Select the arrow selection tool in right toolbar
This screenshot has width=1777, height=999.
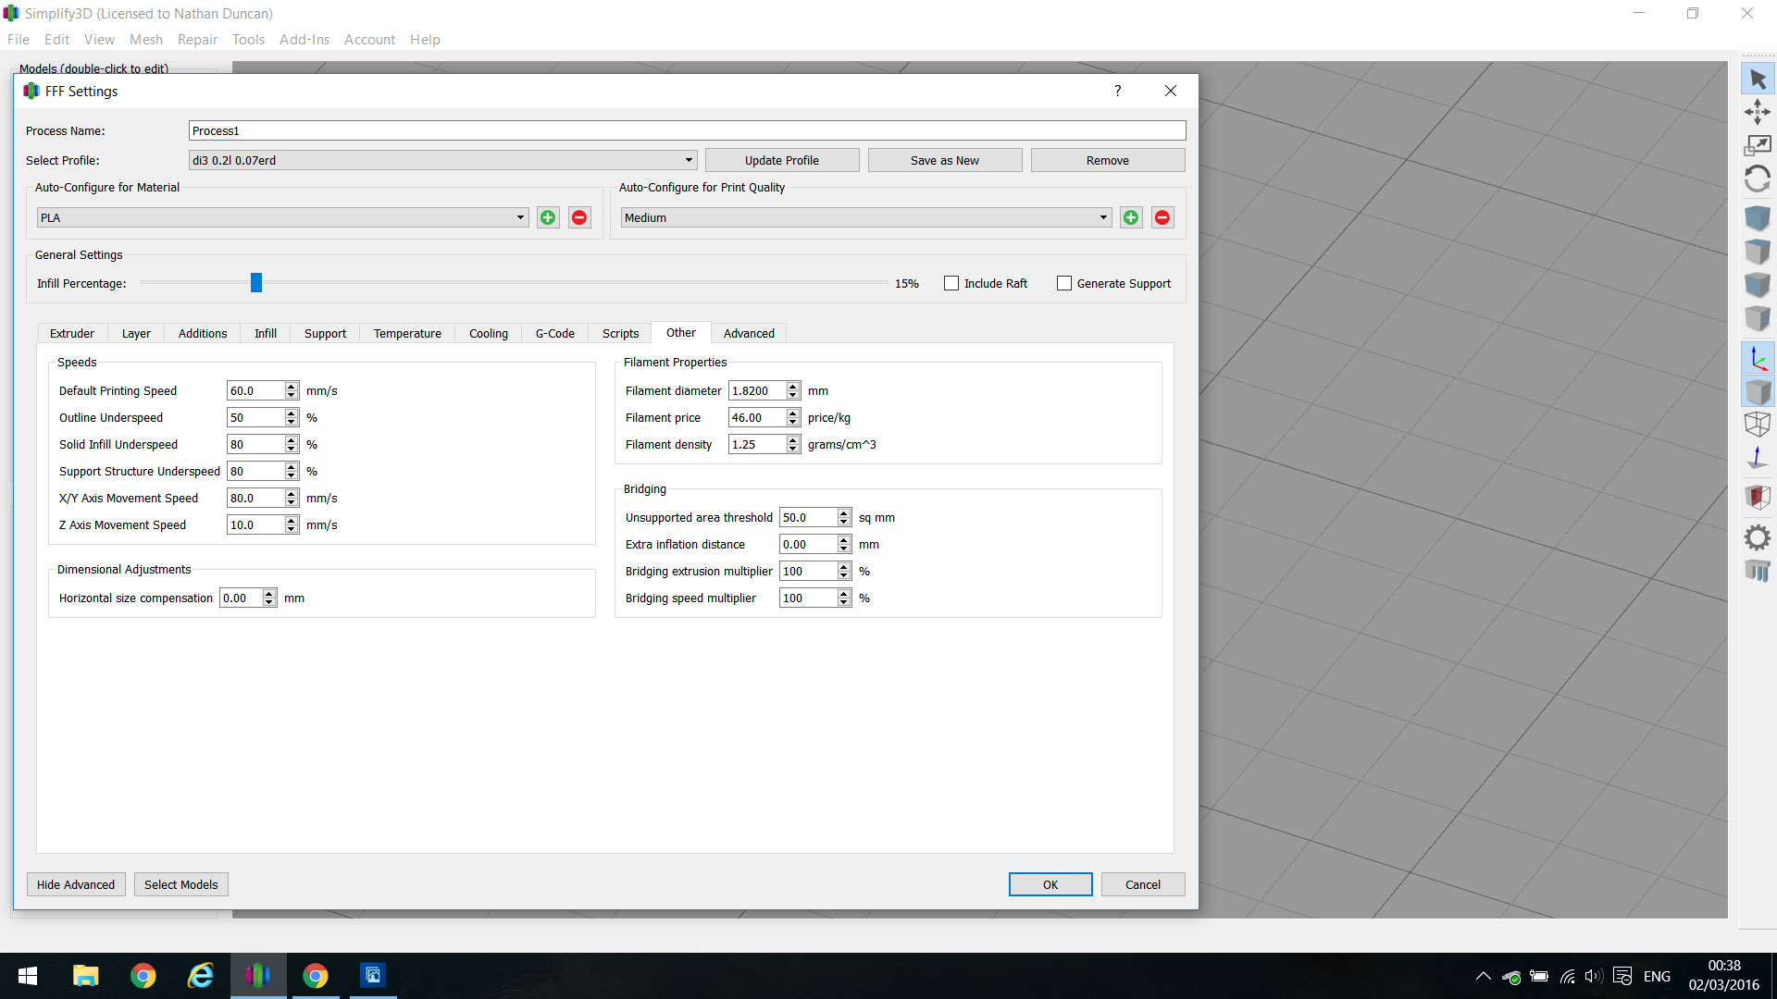point(1758,80)
